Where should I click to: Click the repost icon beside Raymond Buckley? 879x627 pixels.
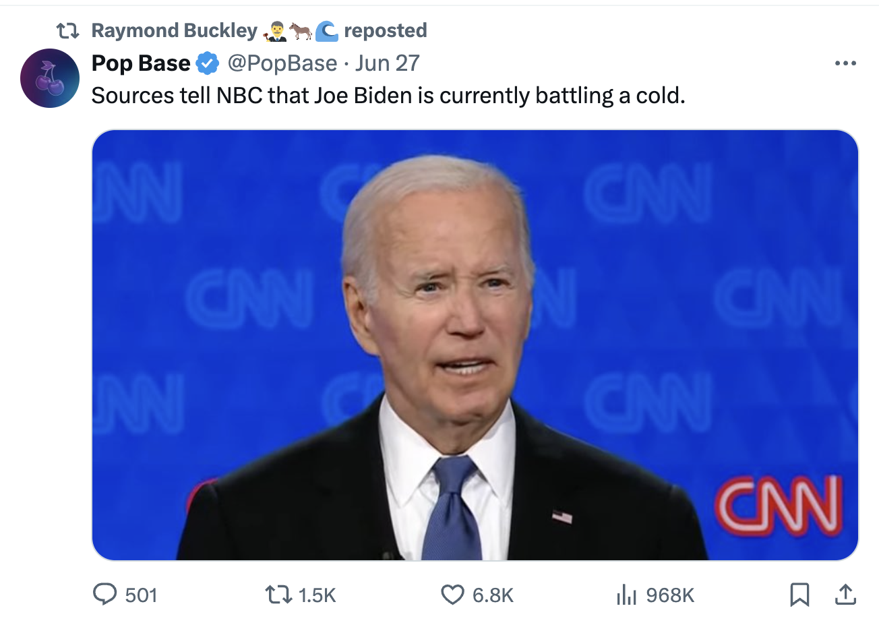point(67,31)
